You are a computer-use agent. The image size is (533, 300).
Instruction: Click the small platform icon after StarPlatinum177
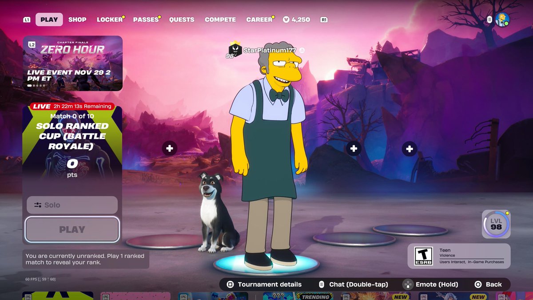[x=302, y=50]
